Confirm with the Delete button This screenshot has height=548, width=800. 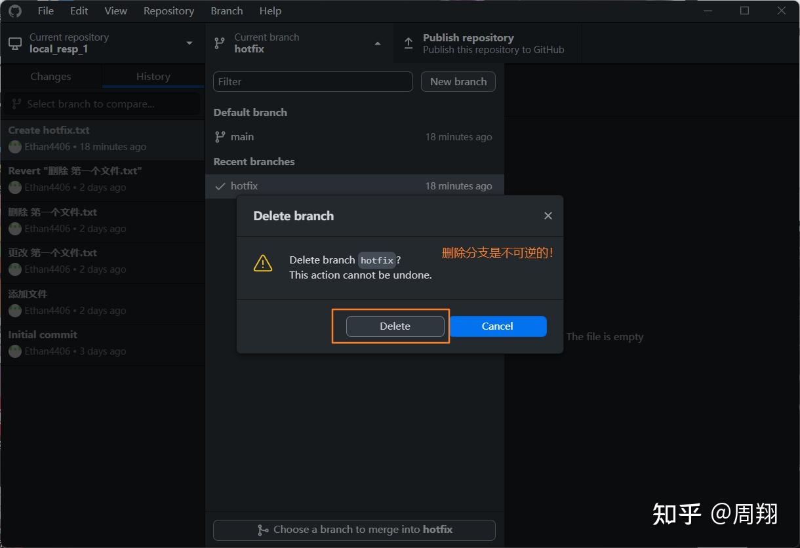point(395,326)
